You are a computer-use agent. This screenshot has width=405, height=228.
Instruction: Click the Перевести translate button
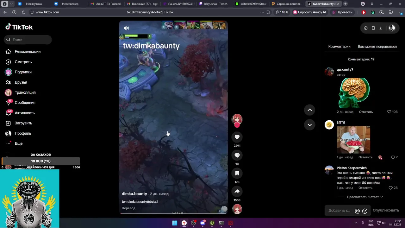click(x=342, y=12)
